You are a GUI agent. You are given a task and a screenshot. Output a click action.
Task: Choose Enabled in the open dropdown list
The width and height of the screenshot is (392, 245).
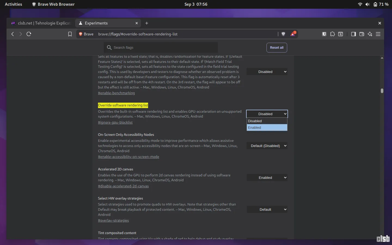(x=267, y=127)
